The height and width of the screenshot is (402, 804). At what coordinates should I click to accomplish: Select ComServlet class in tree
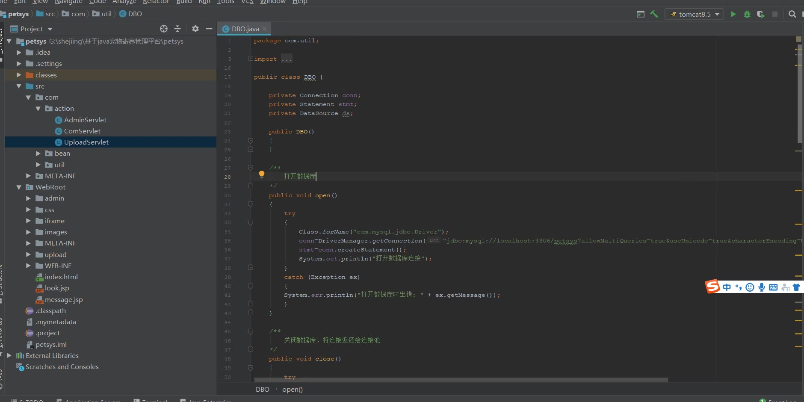click(82, 131)
